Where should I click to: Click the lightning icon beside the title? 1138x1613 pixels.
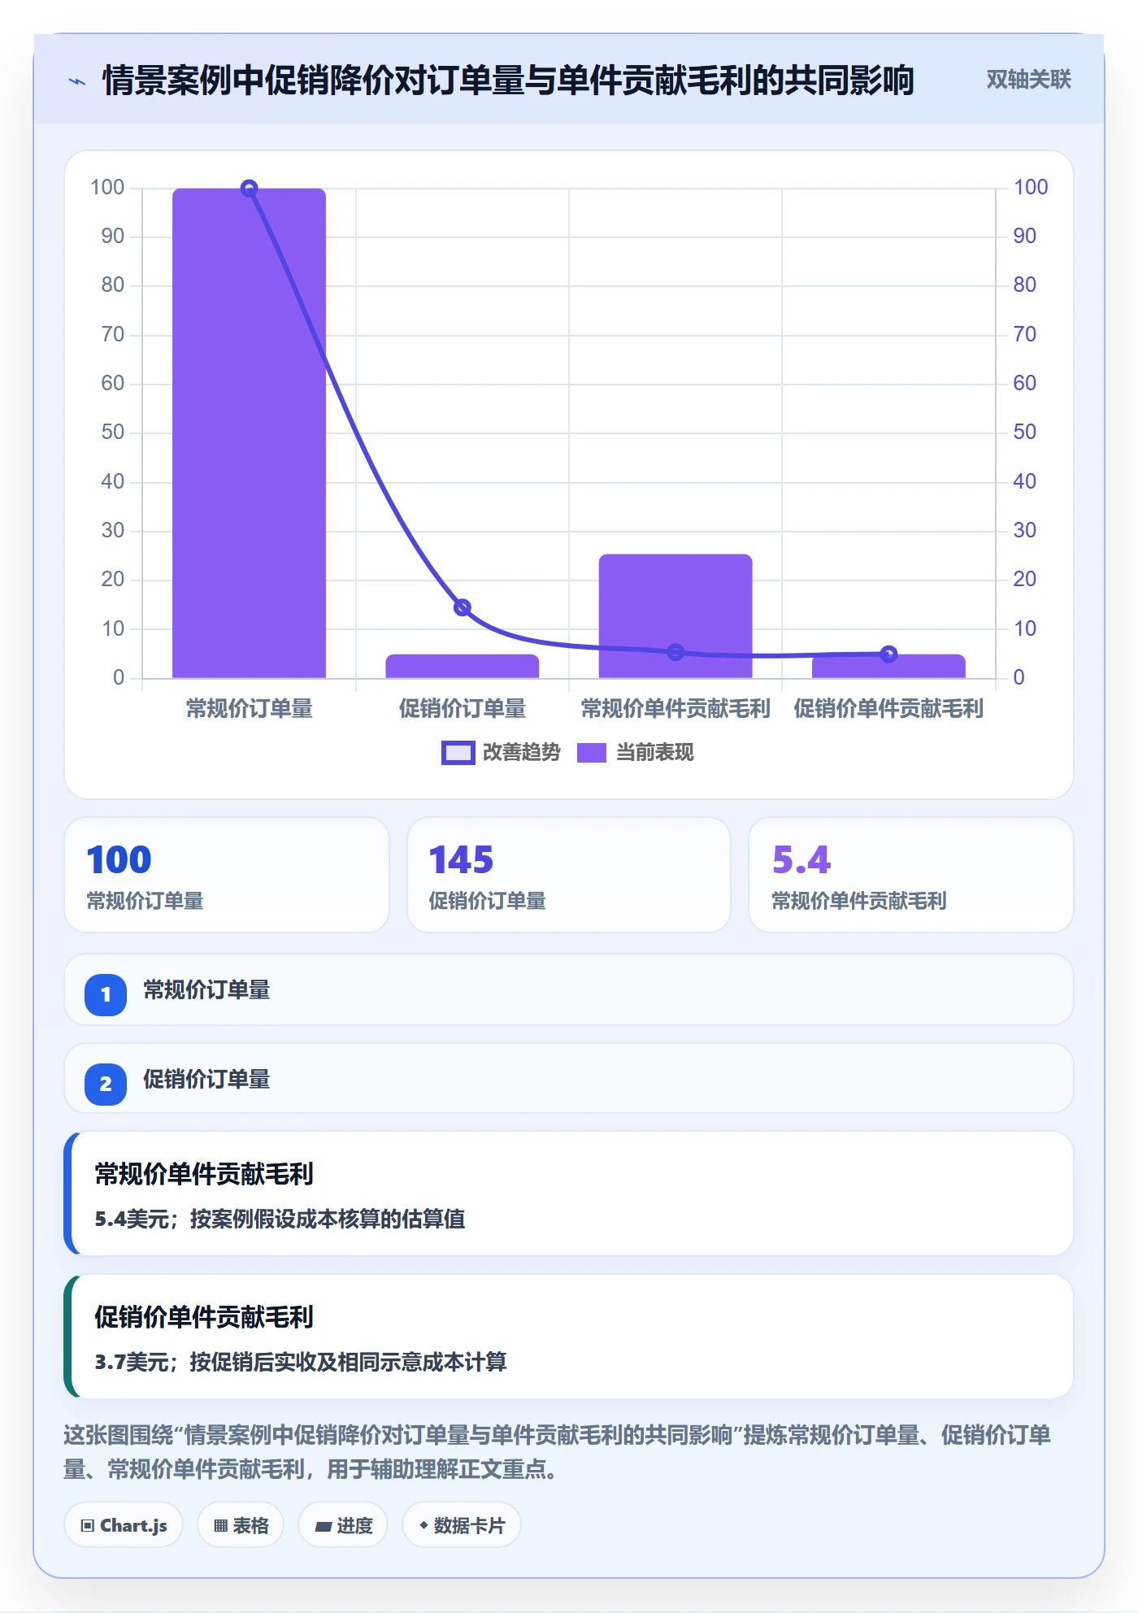[x=77, y=81]
